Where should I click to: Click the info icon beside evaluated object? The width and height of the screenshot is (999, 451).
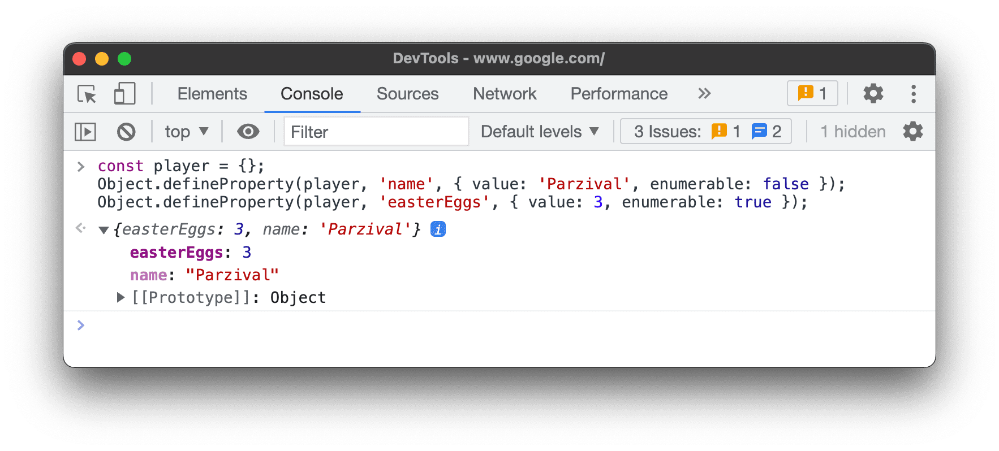tap(437, 229)
